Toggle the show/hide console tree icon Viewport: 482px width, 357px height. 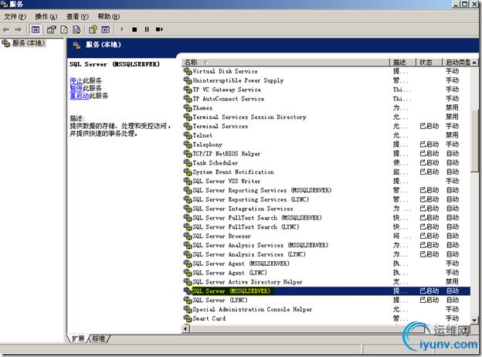(36, 30)
